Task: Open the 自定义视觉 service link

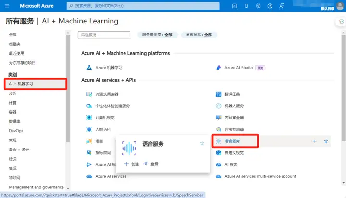Action: coord(234,153)
